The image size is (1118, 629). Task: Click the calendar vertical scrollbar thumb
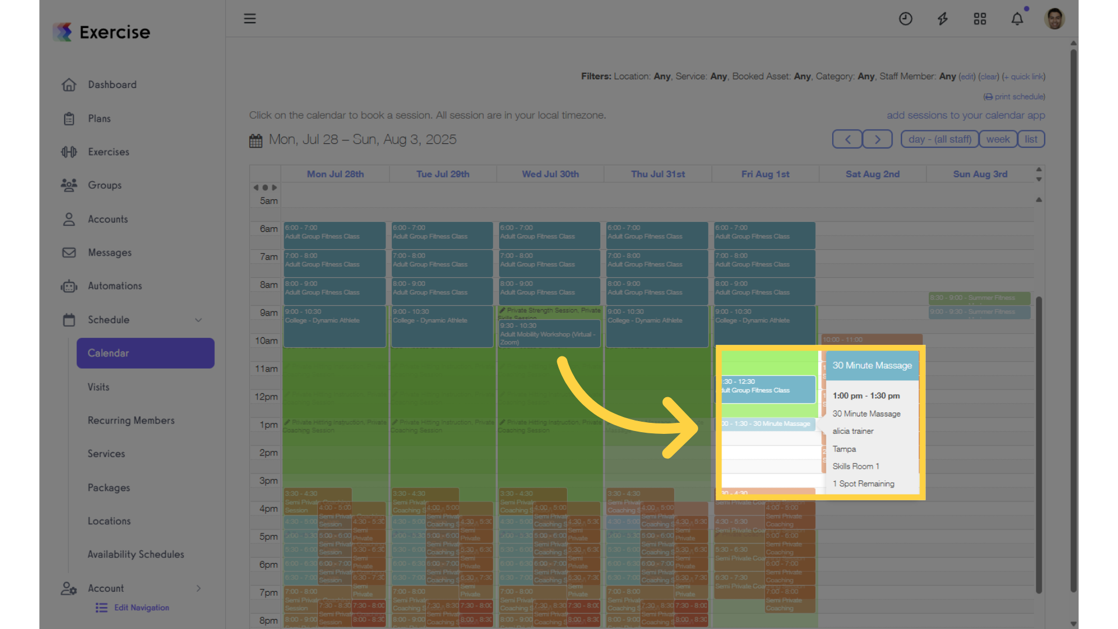(x=1039, y=445)
